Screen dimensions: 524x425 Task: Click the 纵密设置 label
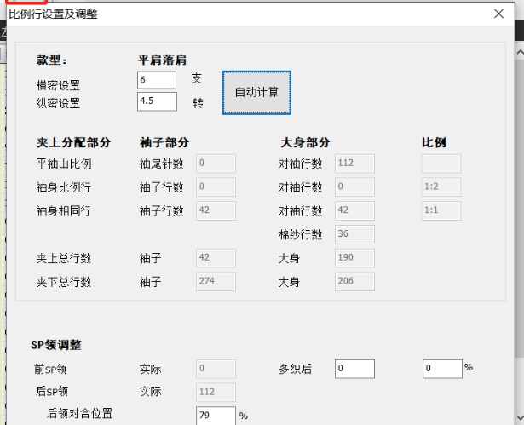click(58, 103)
